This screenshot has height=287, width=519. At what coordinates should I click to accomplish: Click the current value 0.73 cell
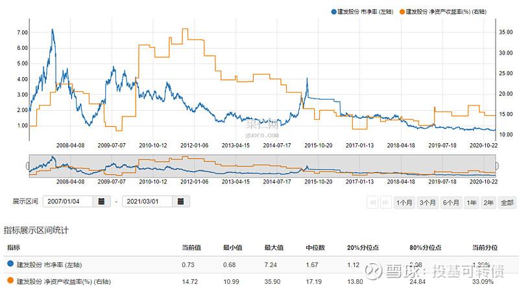[x=188, y=265]
